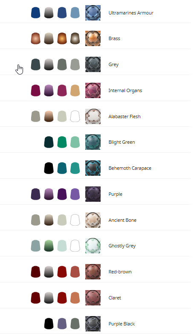
Task: Click the light purple paint pot in Purple row
Action: (x=75, y=194)
